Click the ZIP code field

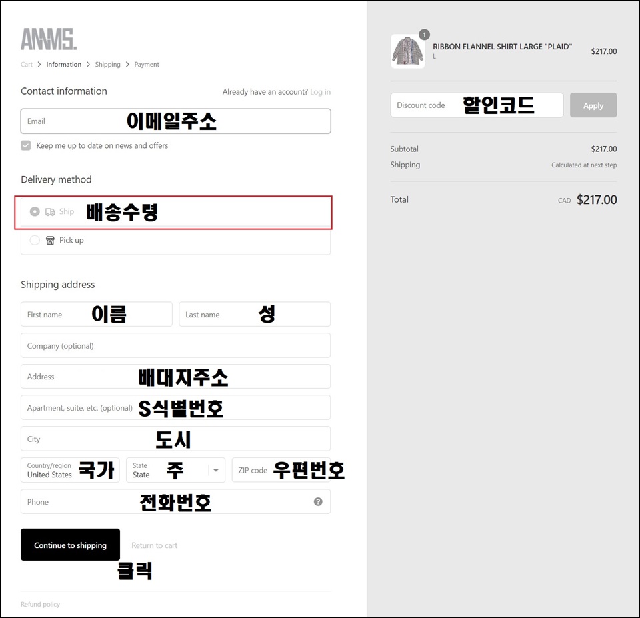pos(281,470)
